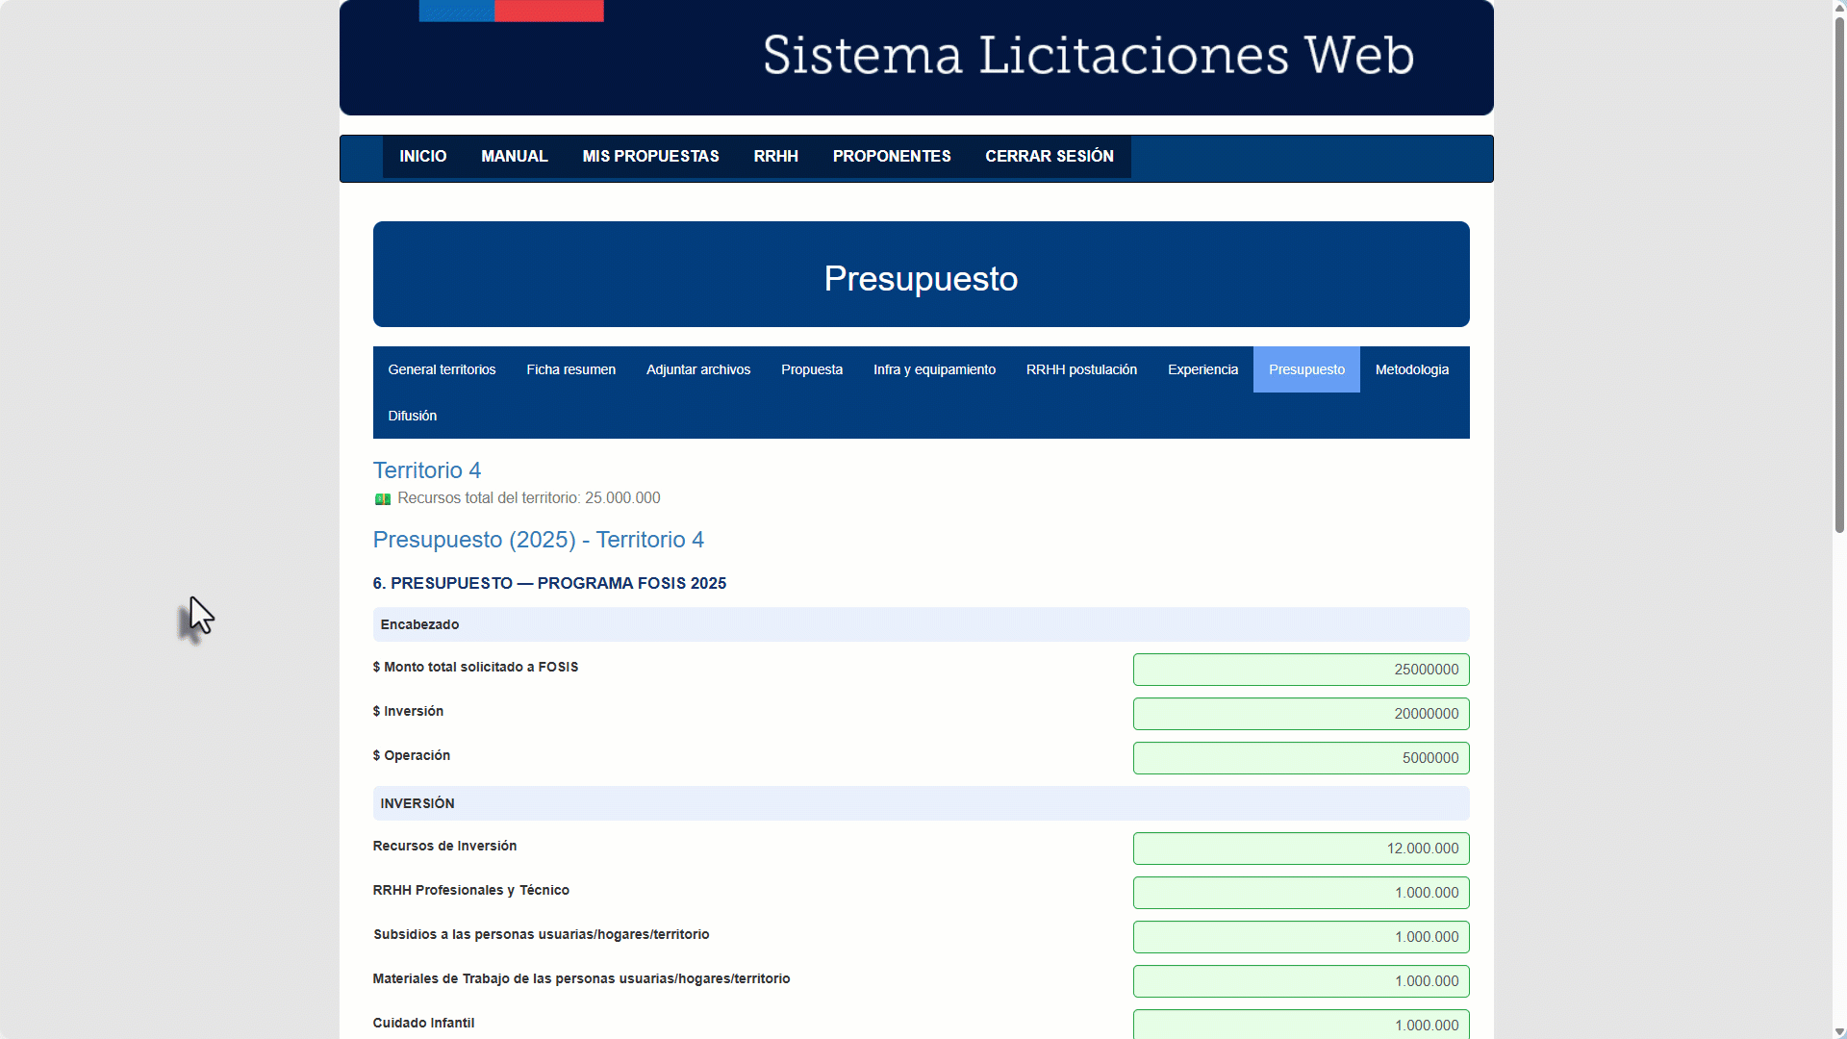Click '6. PRESUPUESTO — PROGRAMA FOSIS 2025' title
Image resolution: width=1847 pixels, height=1039 pixels.
pos(549,583)
